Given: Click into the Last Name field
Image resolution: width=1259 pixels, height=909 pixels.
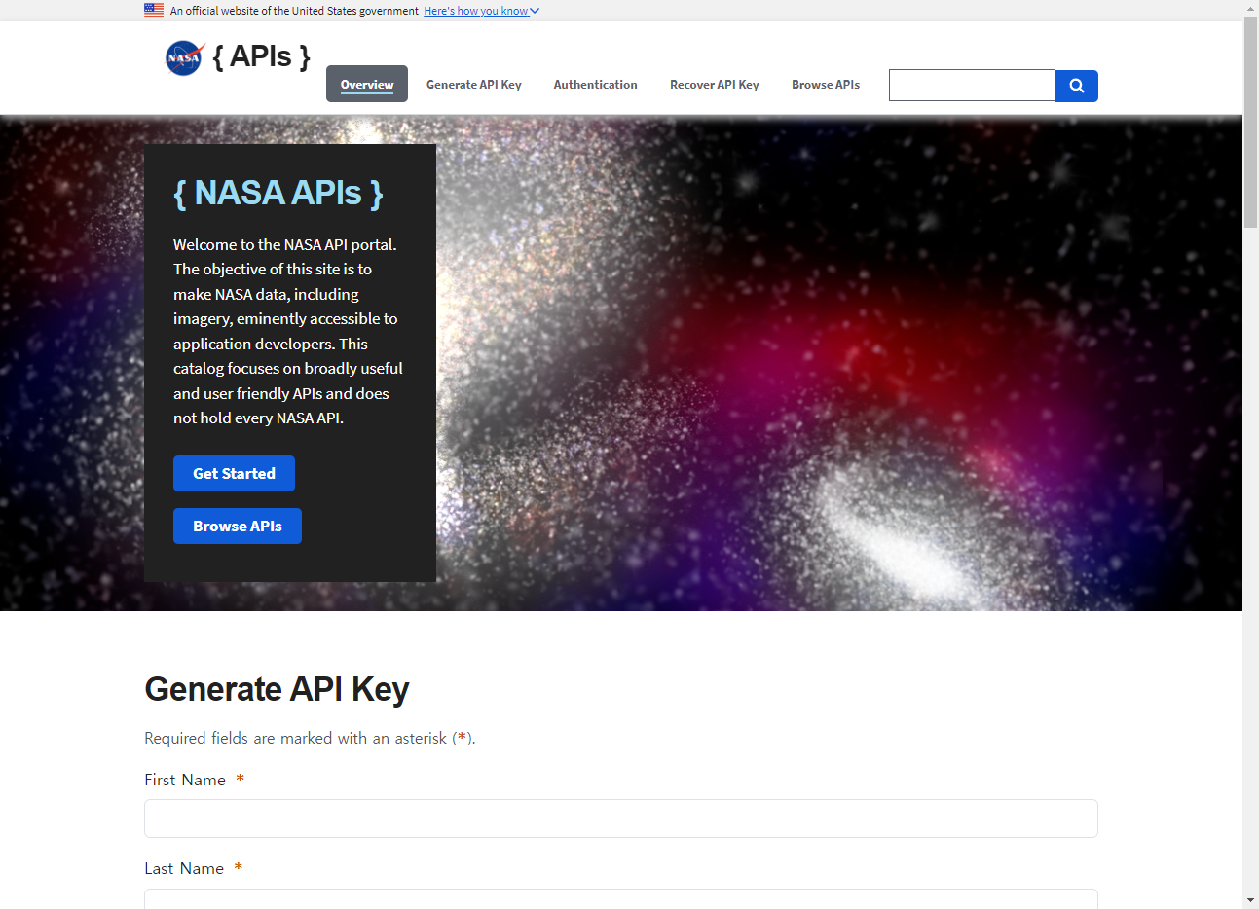Looking at the screenshot, I should (x=620, y=898).
